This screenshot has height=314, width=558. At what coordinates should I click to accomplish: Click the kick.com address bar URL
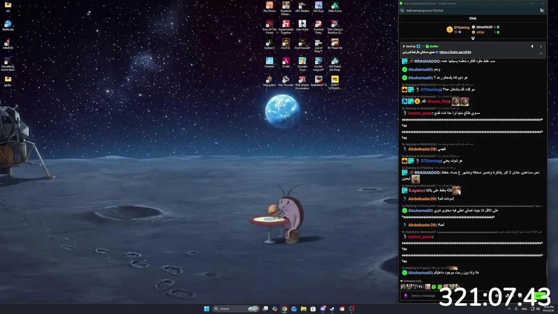click(x=425, y=10)
